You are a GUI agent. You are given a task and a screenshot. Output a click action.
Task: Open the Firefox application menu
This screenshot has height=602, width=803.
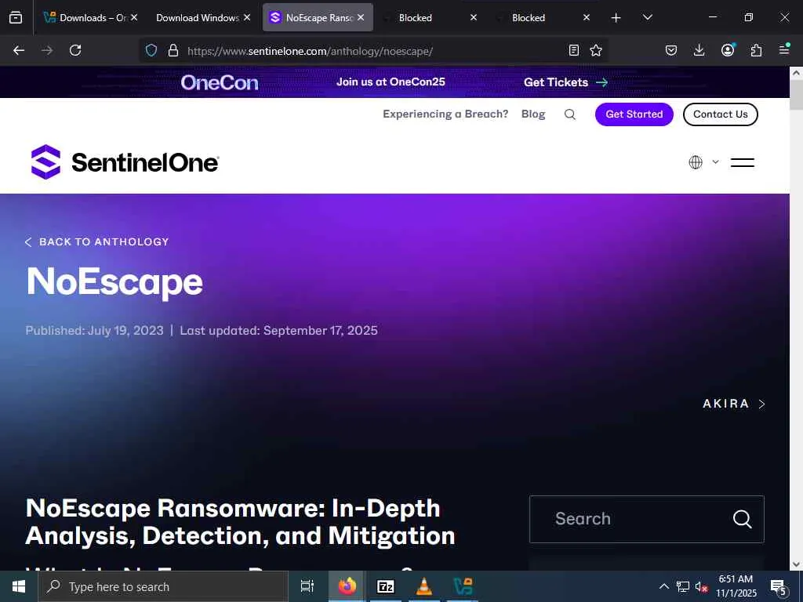tap(784, 49)
